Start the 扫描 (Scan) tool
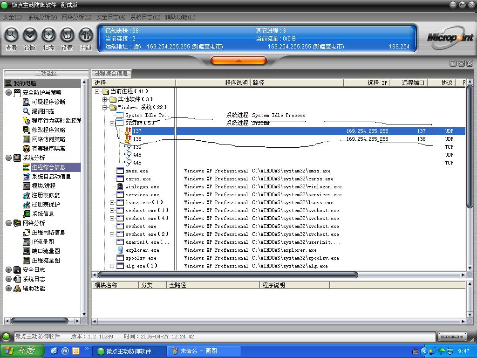The height and width of the screenshot is (358, 477). coord(48,39)
